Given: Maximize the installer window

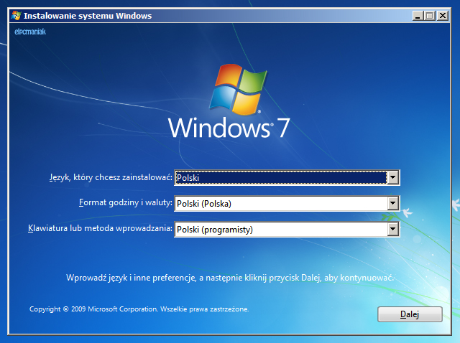Looking at the screenshot, I should pyautogui.click(x=431, y=15).
